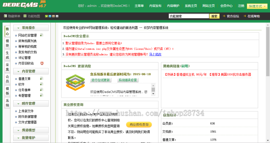Switch to the 生成 side tab
Image resolution: width=270 pixels, height=143 pixels.
coord(7,55)
